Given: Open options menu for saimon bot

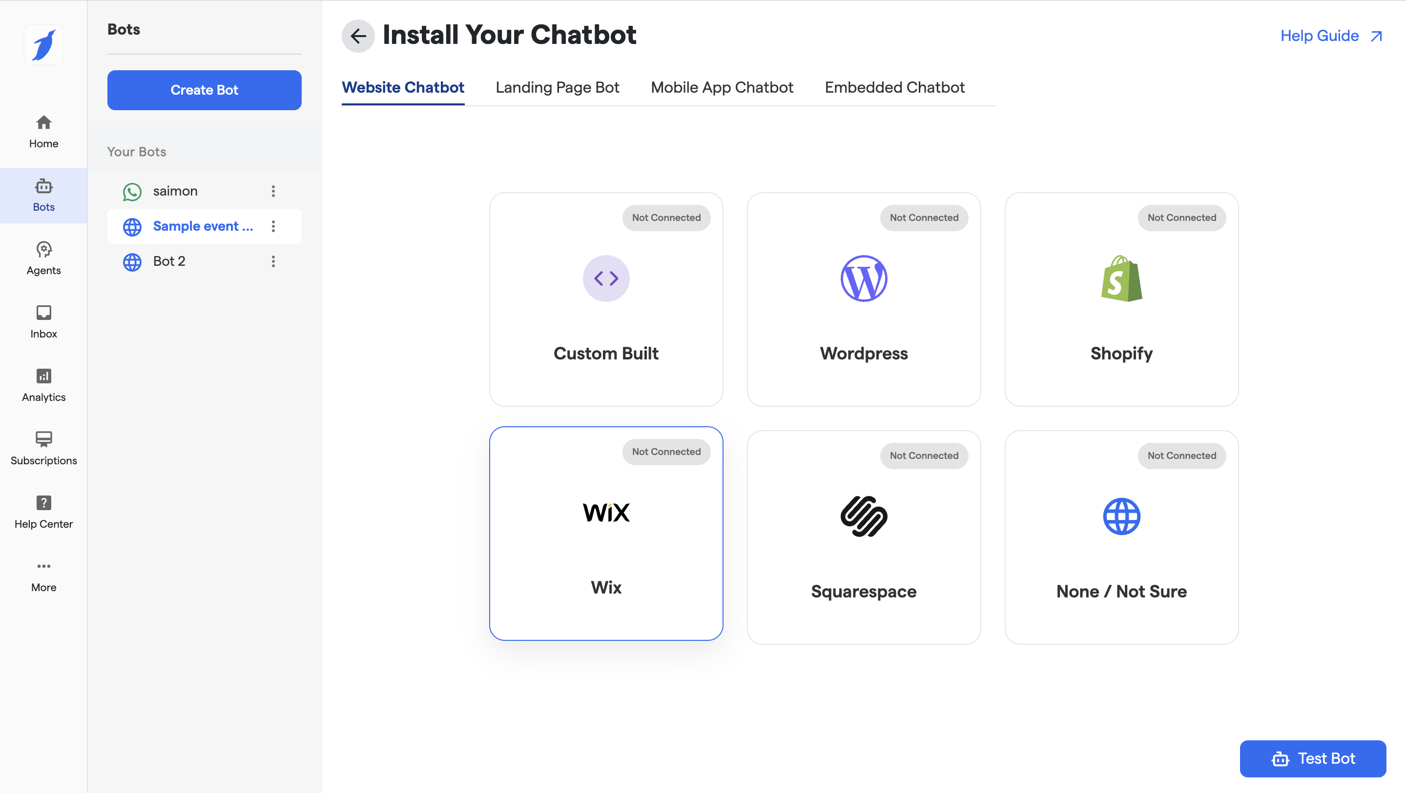Looking at the screenshot, I should 273,191.
